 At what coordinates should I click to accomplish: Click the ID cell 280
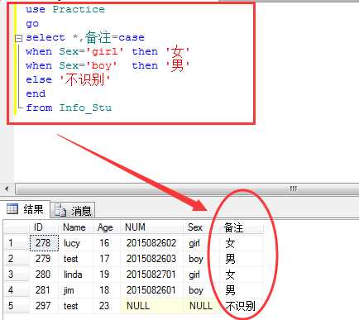44,275
